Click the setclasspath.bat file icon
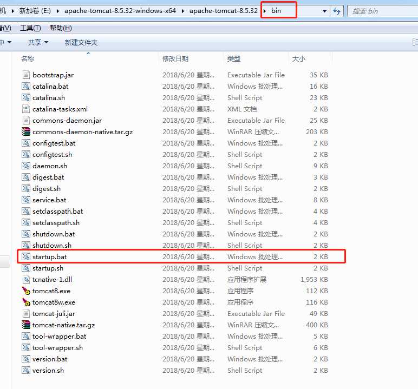Viewport: 418px width, 389px height. click(x=26, y=212)
